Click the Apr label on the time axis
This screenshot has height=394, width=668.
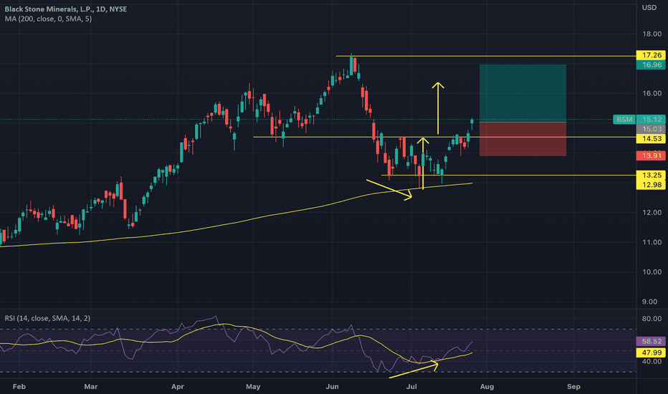click(x=177, y=387)
